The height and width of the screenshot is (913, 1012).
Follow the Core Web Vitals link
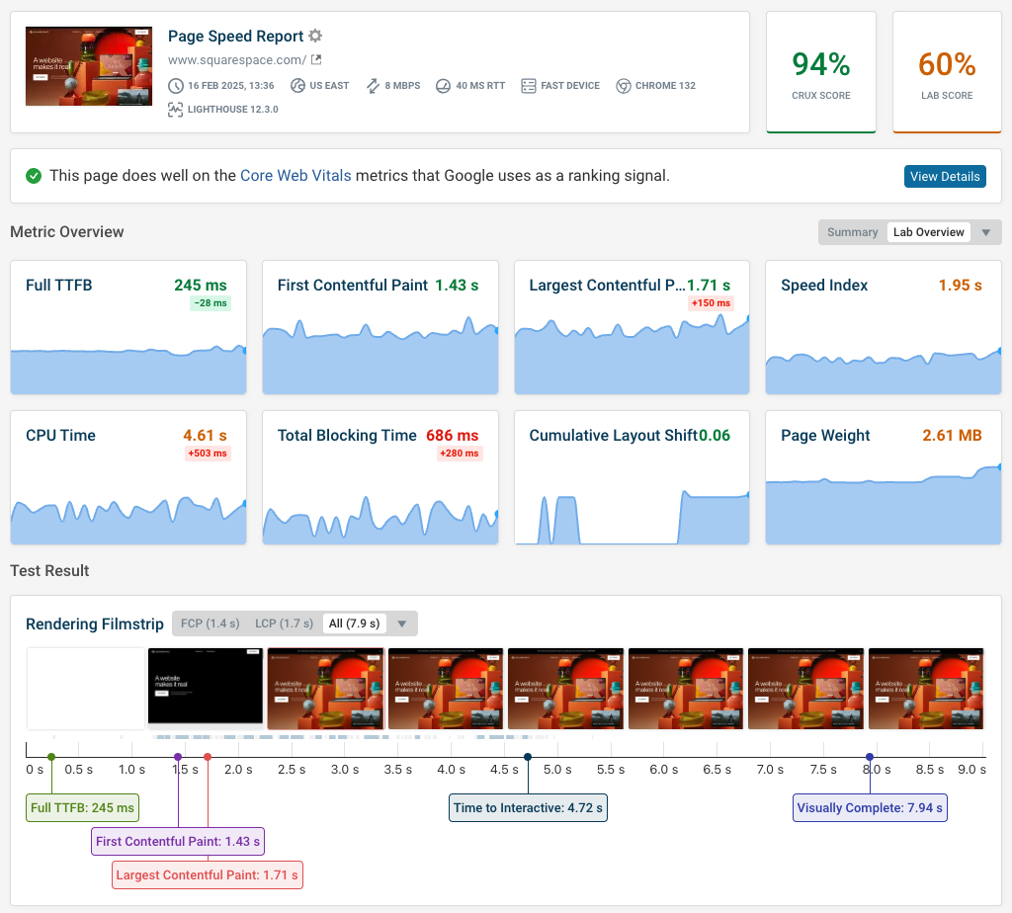(x=295, y=176)
